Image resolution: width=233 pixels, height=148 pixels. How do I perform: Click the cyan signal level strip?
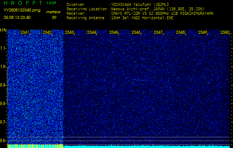point(147,147)
